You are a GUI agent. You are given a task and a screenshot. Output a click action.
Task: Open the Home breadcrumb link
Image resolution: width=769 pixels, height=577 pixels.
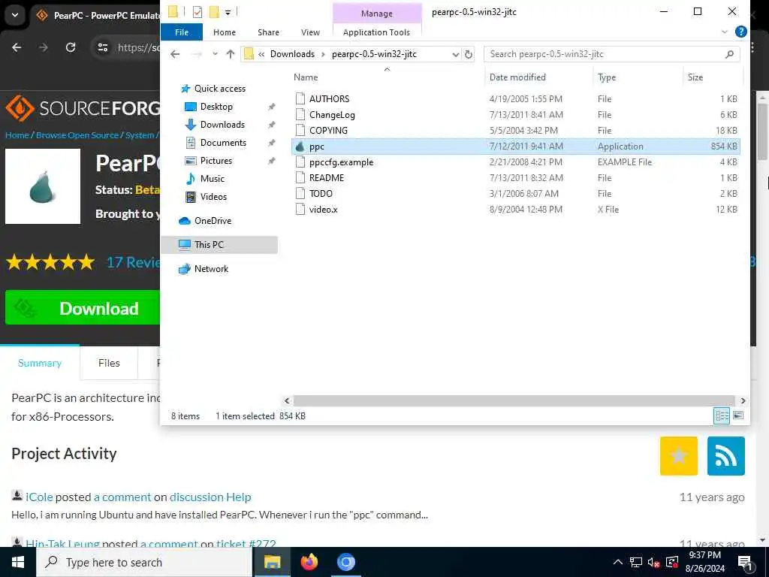(x=17, y=135)
